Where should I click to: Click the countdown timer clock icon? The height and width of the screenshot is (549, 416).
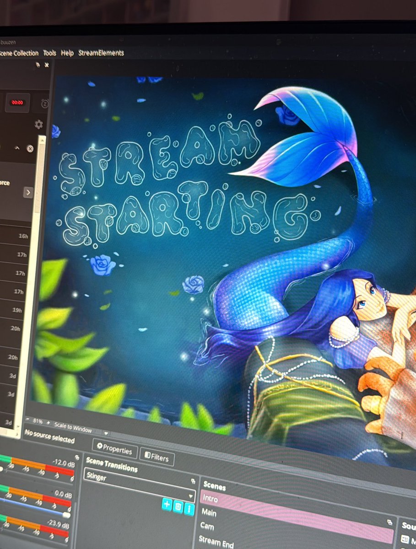pyautogui.click(x=45, y=103)
